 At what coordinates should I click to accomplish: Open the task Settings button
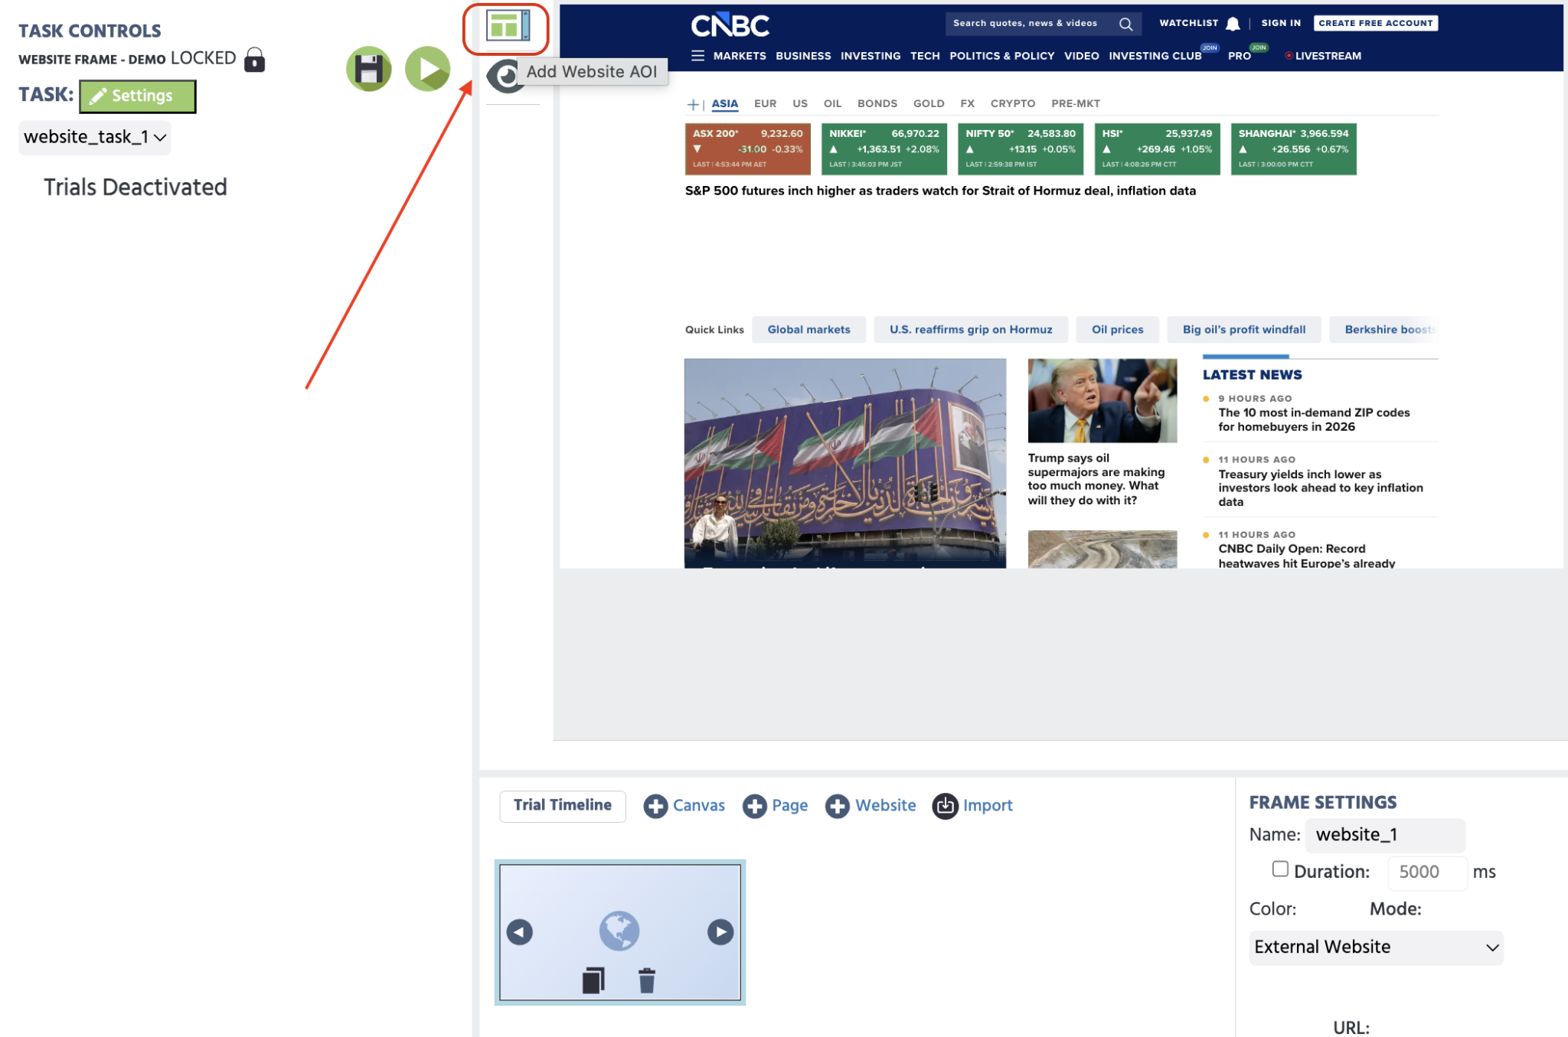coord(138,96)
